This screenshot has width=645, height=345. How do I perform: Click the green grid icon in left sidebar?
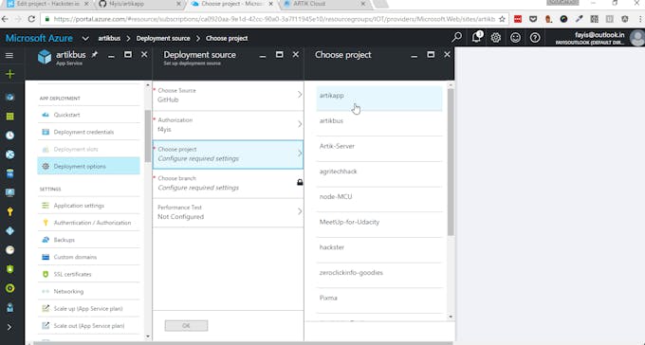(9, 117)
